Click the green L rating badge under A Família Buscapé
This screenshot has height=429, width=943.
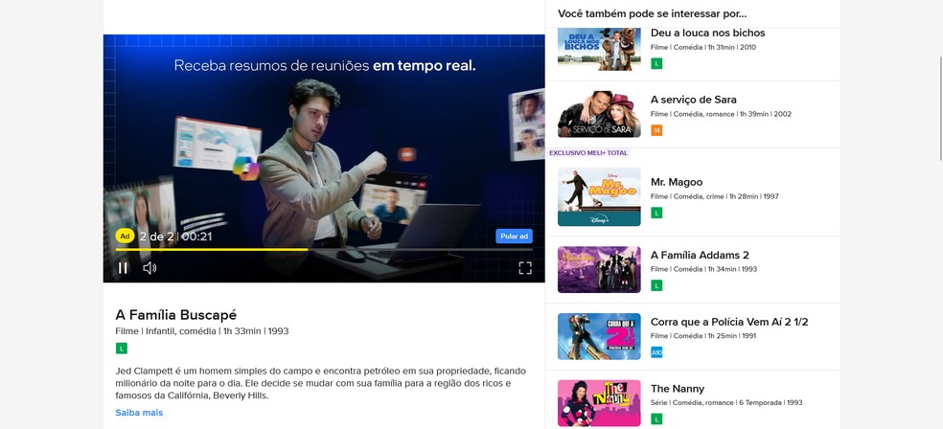[x=122, y=349]
